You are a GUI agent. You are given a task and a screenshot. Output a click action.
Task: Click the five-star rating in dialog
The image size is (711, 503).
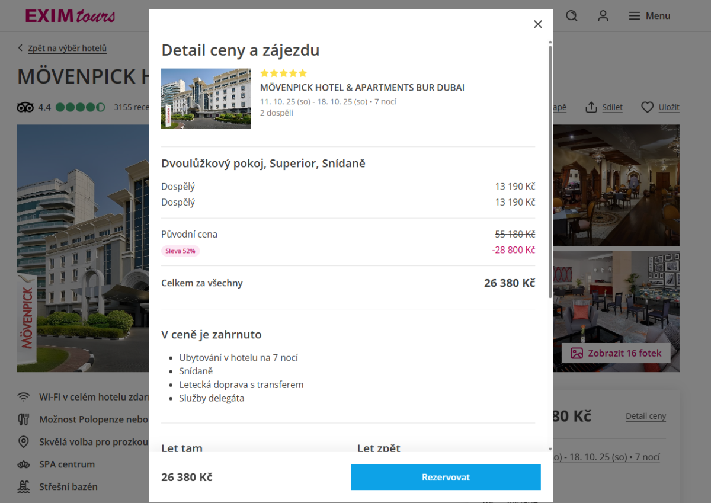point(283,73)
